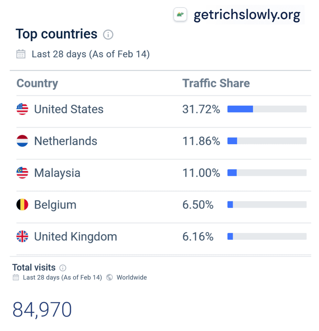Open the getrichslowly.org domain link
Screen dimensions: 319x331
click(247, 15)
